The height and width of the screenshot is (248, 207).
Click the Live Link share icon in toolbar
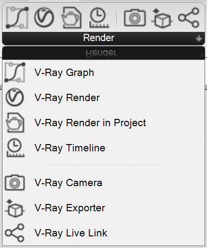point(189,17)
